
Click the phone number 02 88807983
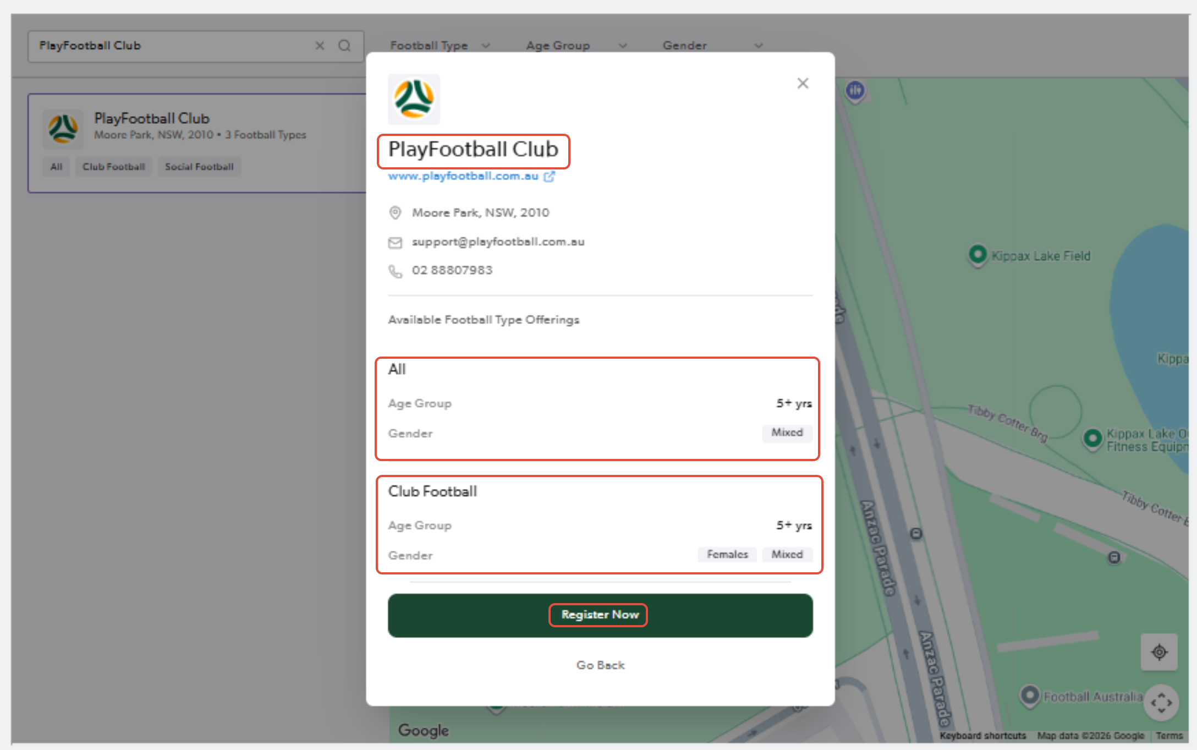(452, 271)
